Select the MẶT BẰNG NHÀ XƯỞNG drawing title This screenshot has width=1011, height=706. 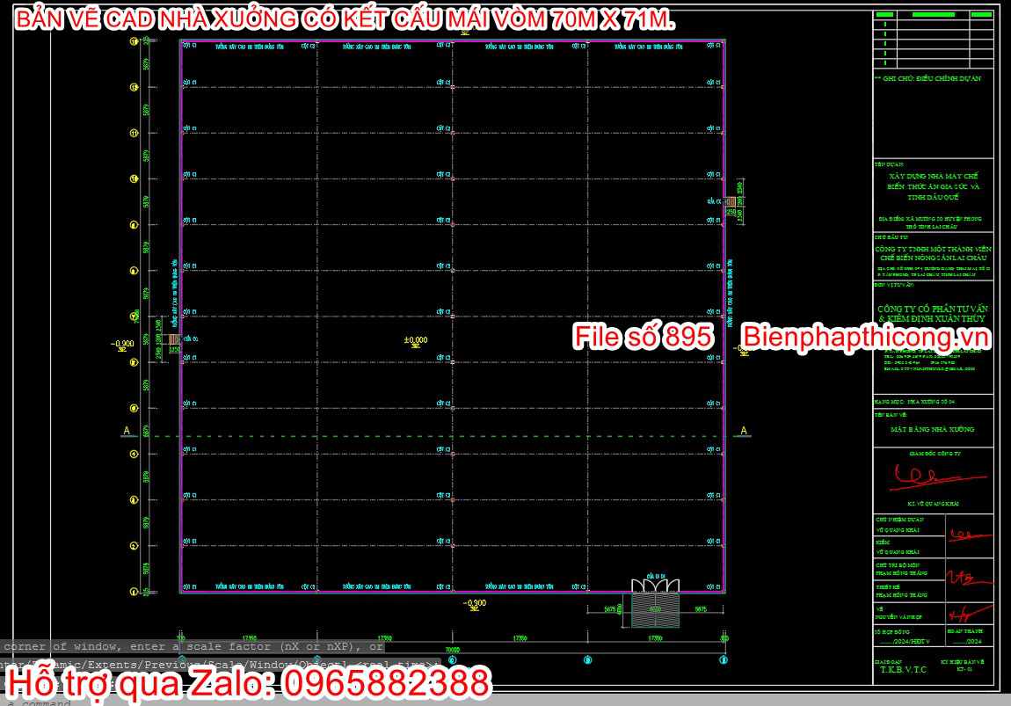coord(933,429)
